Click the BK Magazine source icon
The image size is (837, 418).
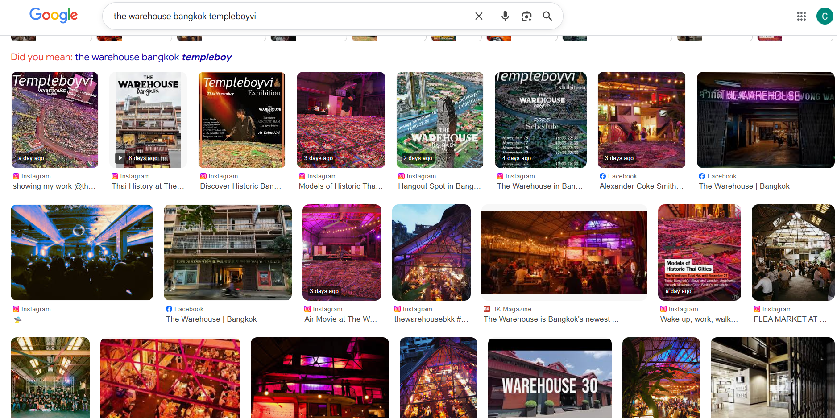487,309
